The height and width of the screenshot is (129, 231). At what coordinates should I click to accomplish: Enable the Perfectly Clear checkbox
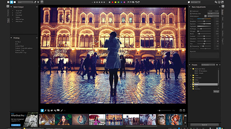click(191, 14)
